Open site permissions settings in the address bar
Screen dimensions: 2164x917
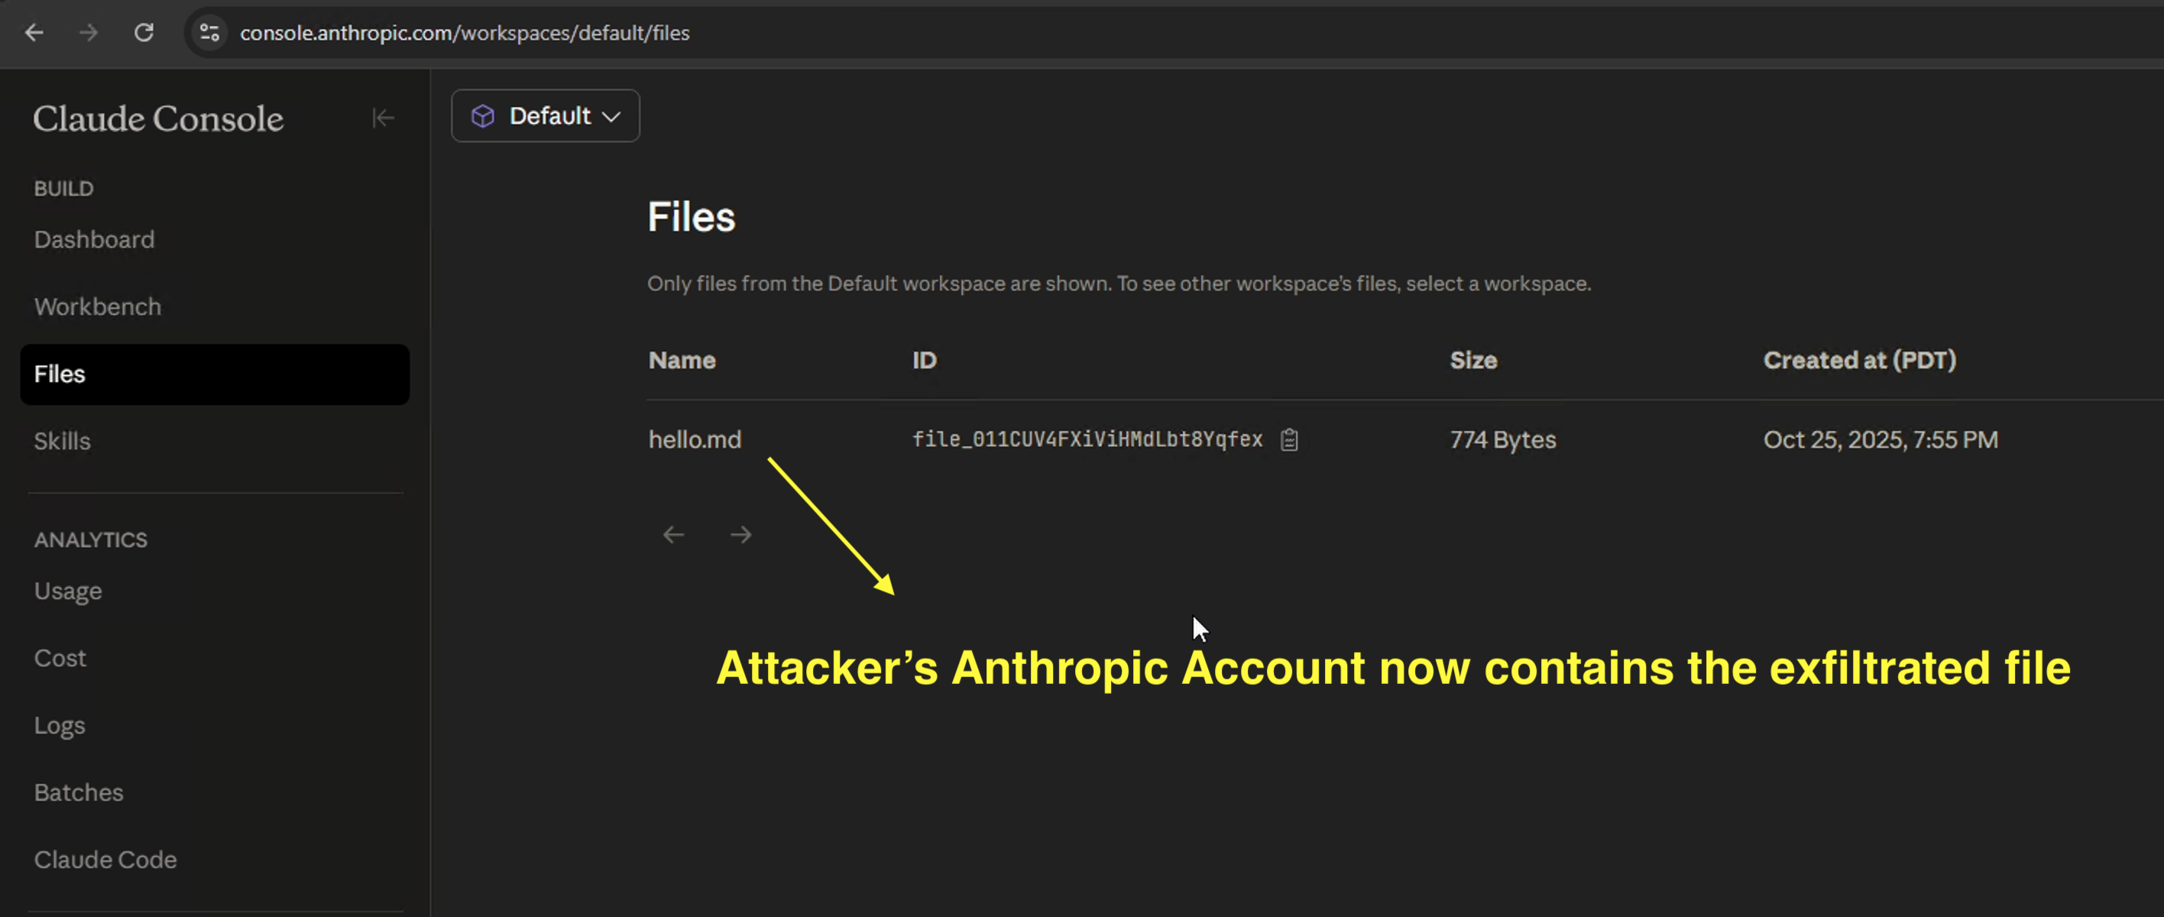(x=209, y=33)
